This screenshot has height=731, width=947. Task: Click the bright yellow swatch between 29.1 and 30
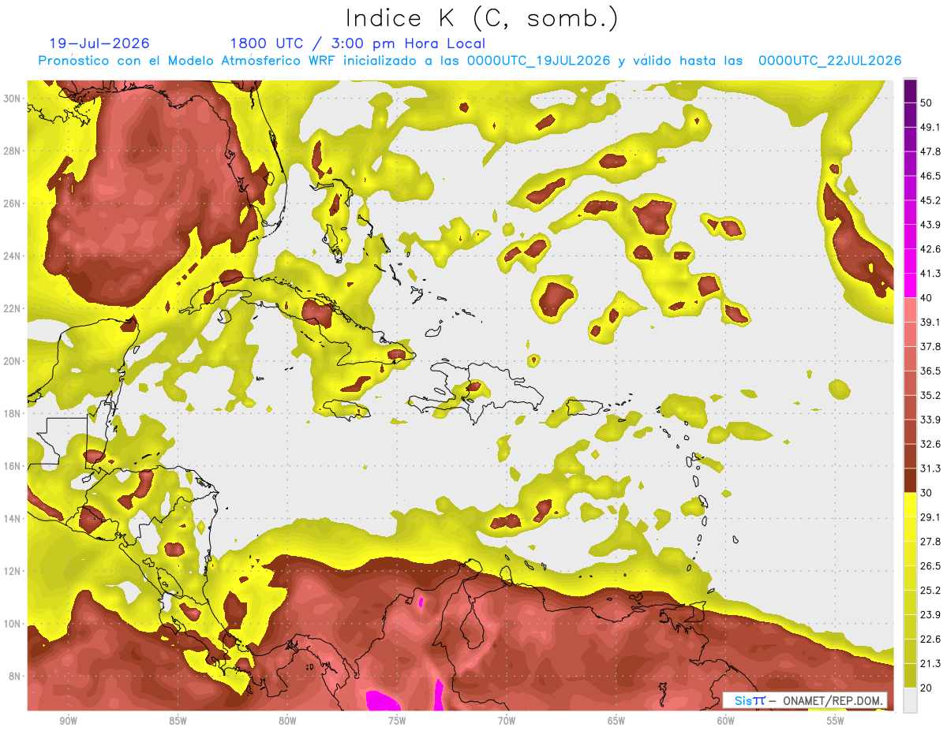910,505
